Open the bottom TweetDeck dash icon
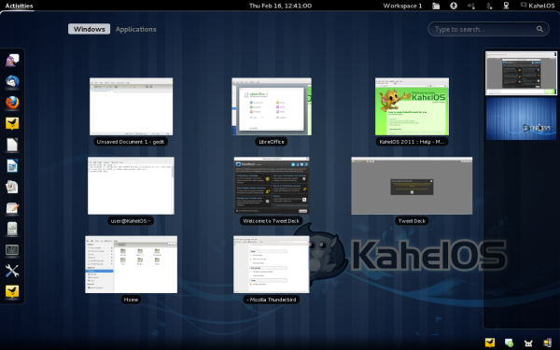This screenshot has height=350, width=560. point(12,291)
